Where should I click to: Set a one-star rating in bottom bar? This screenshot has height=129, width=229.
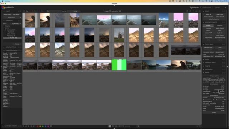coord(23,126)
